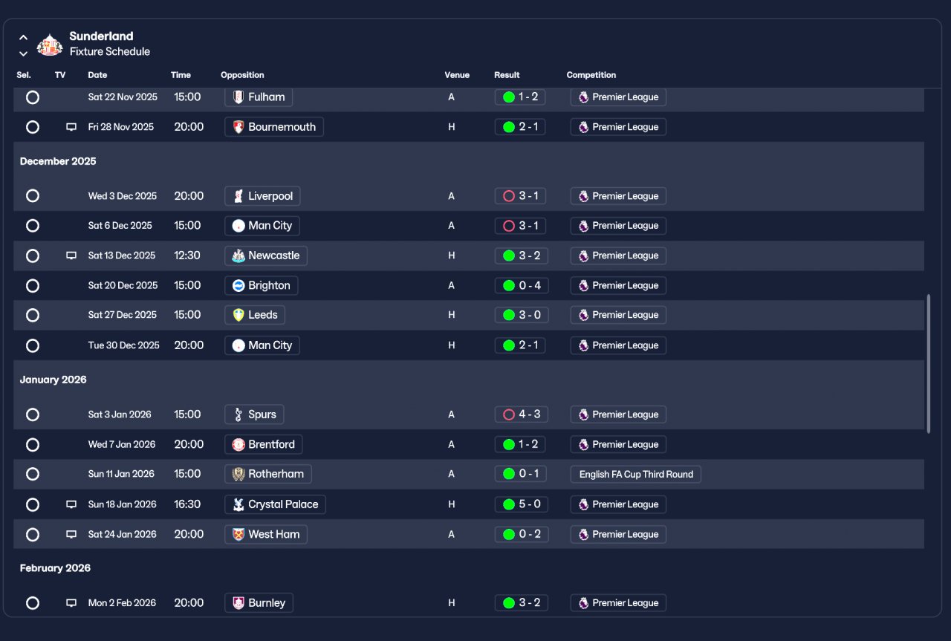Click the Sunderland club crest icon
Image resolution: width=951 pixels, height=641 pixels.
tap(50, 44)
